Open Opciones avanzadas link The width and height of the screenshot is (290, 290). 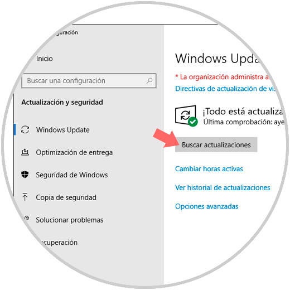207,206
